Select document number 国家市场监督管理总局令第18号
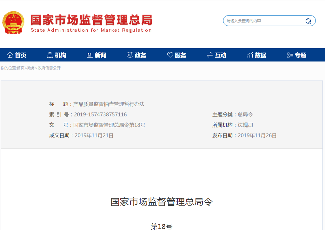Image resolution: width=325 pixels, height=230 pixels. pos(109,125)
